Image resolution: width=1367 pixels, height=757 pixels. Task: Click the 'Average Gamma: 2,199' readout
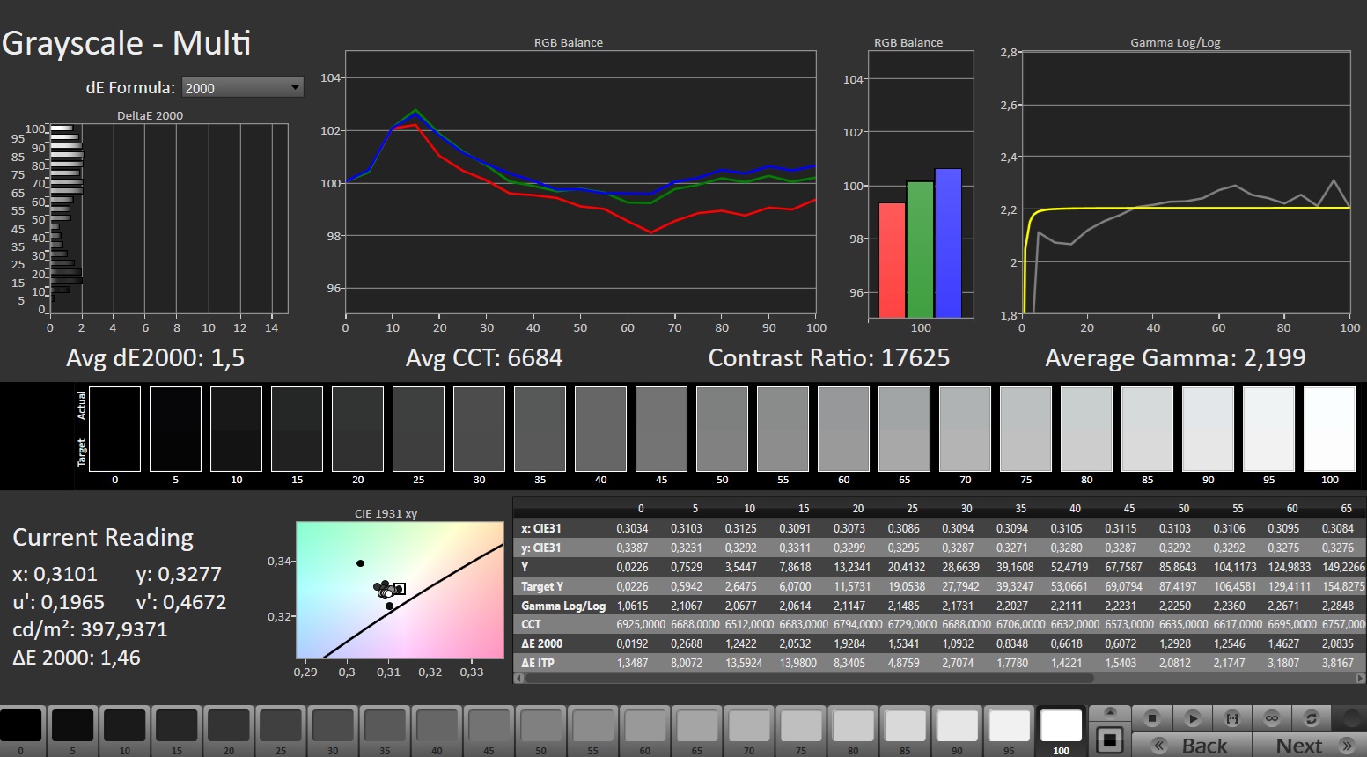coord(1175,358)
